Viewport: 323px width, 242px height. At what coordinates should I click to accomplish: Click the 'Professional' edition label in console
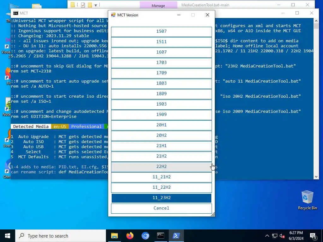86,127
